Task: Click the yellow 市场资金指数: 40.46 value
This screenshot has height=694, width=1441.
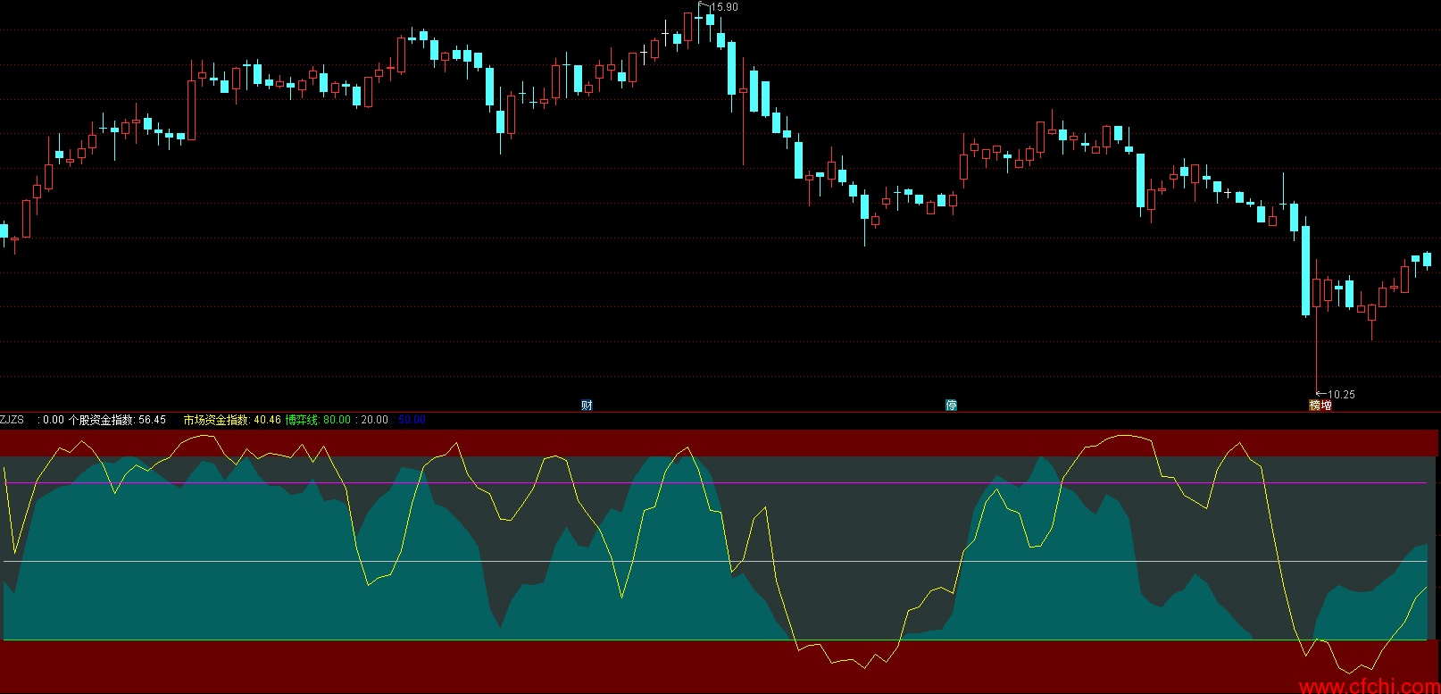Action: point(232,420)
